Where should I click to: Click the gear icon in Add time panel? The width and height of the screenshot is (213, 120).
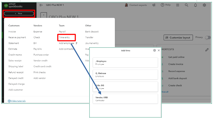pos(155,50)
